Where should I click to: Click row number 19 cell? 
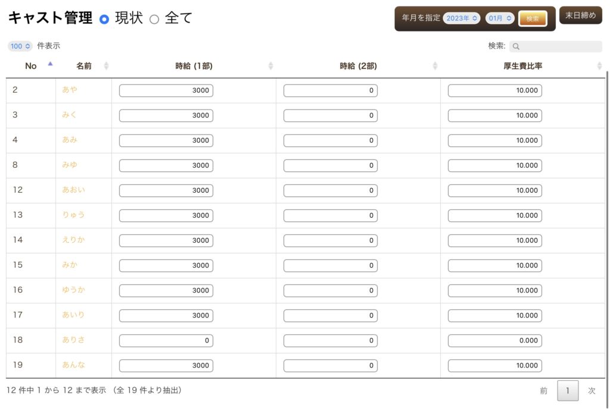[31, 365]
